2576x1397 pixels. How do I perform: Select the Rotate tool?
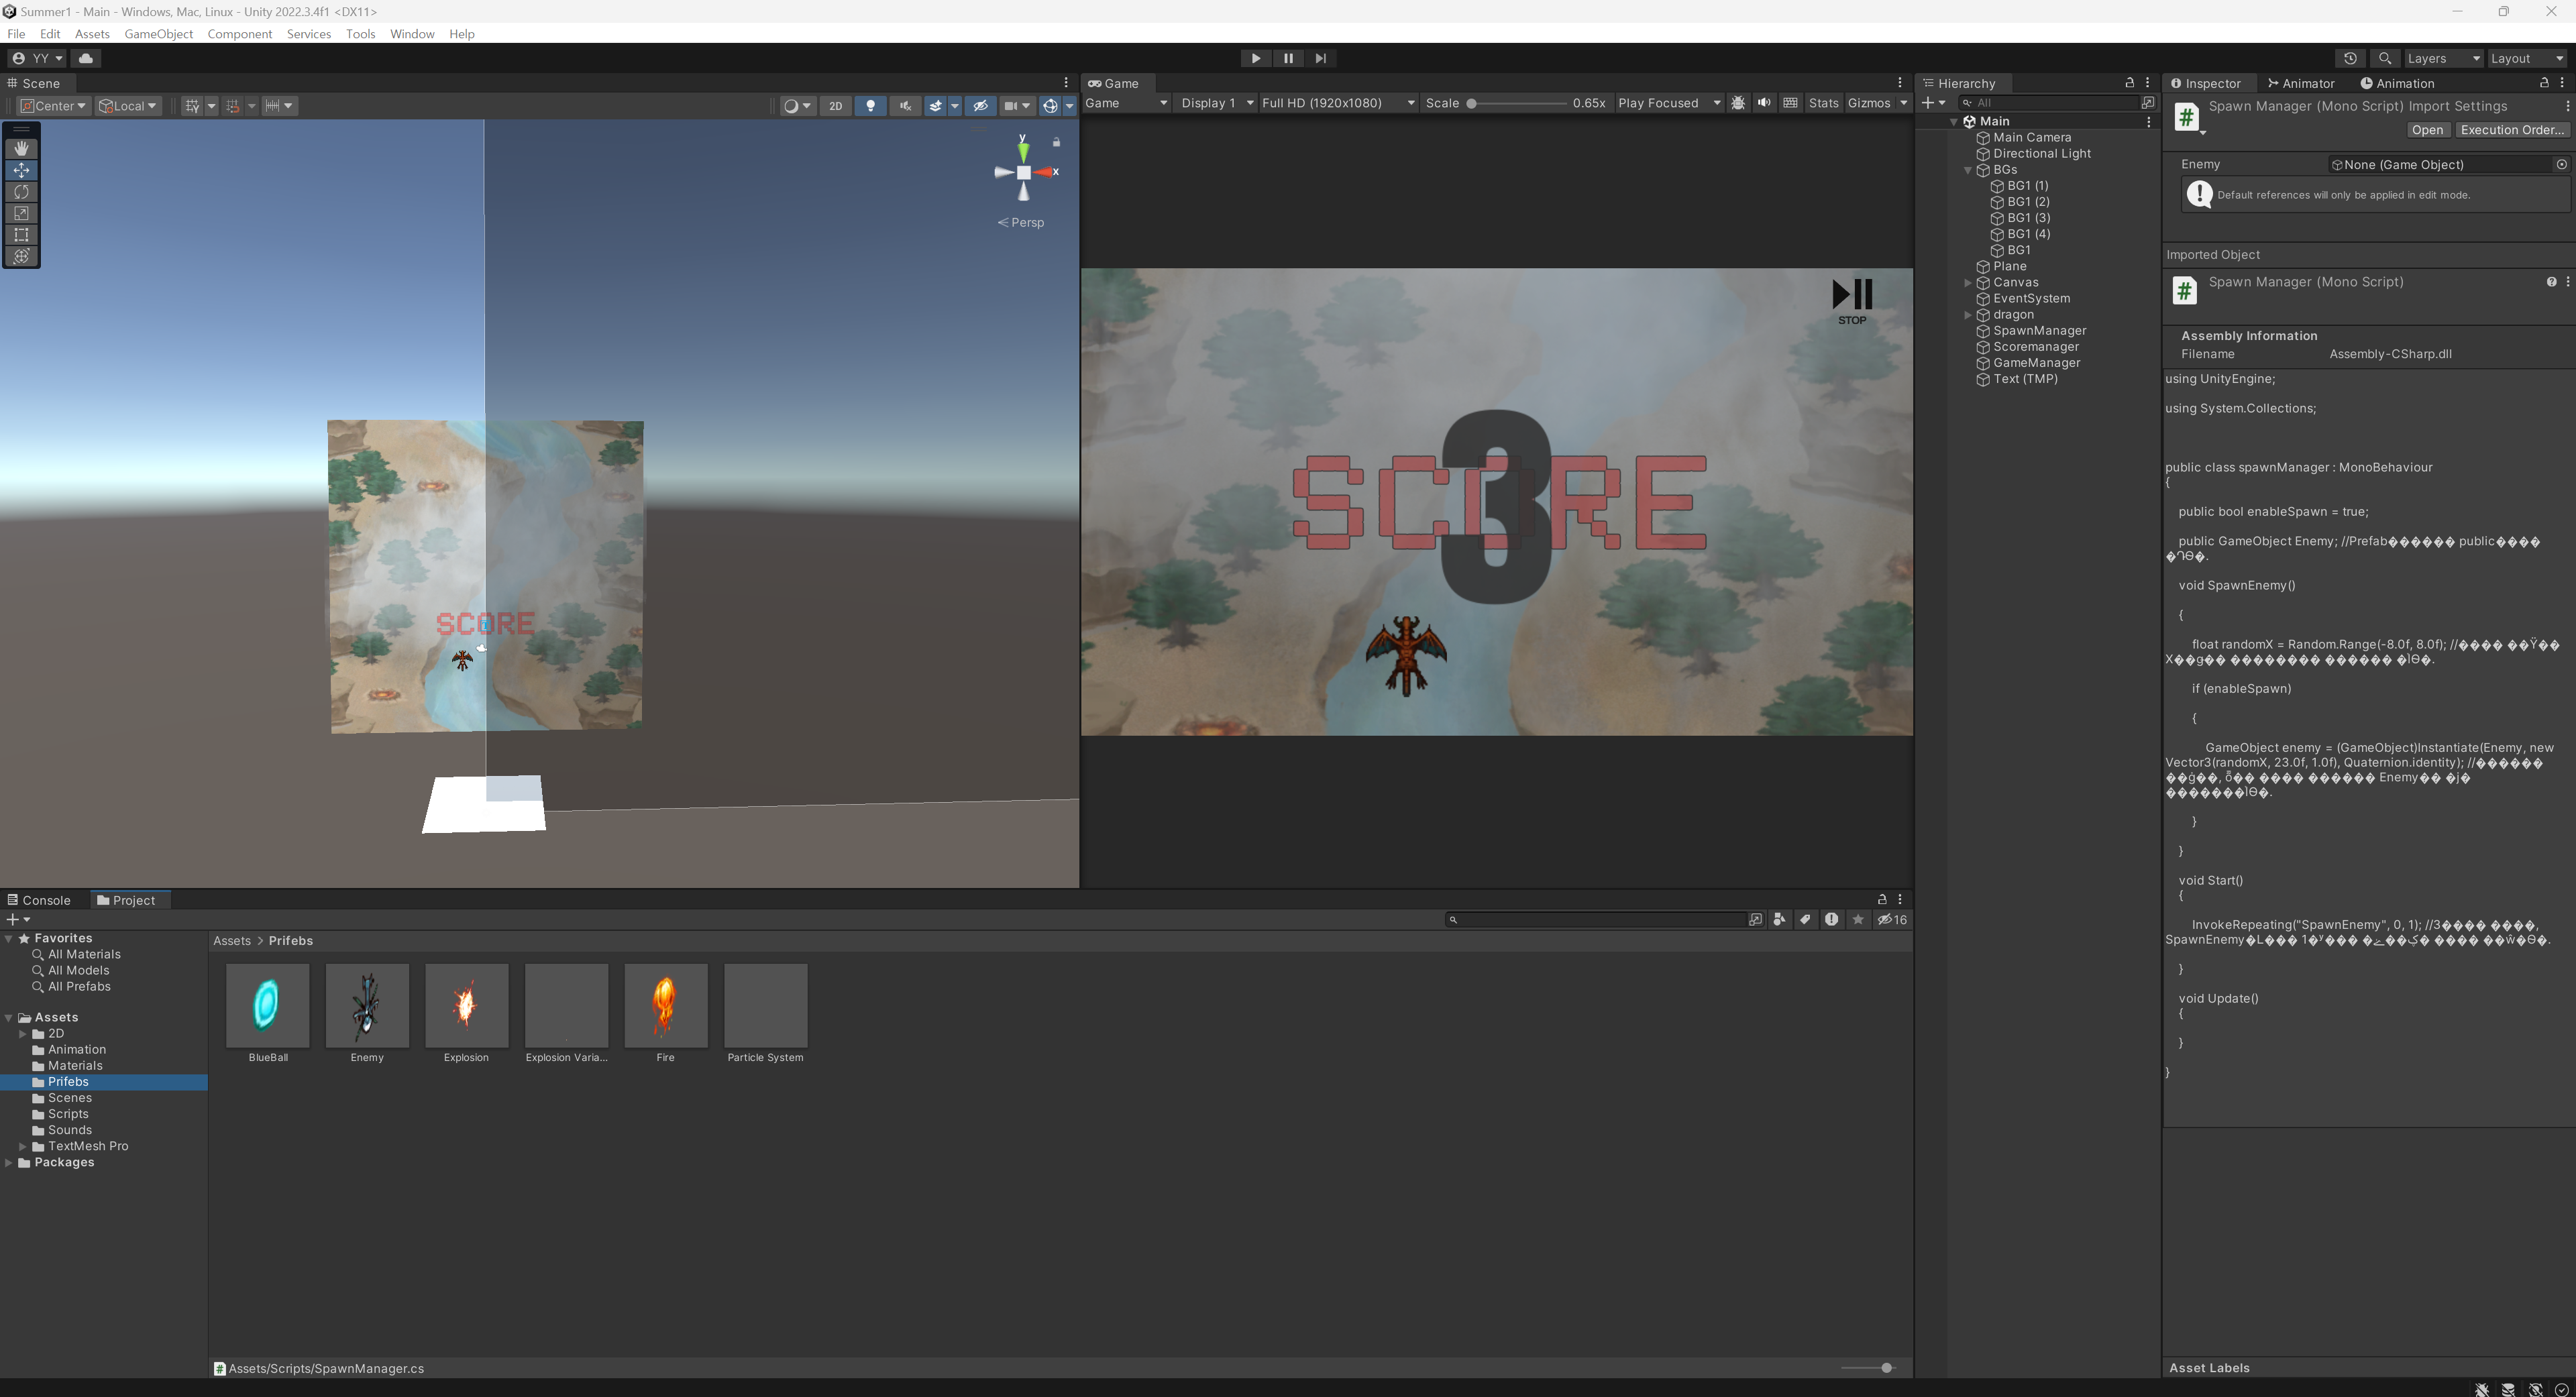click(x=21, y=192)
